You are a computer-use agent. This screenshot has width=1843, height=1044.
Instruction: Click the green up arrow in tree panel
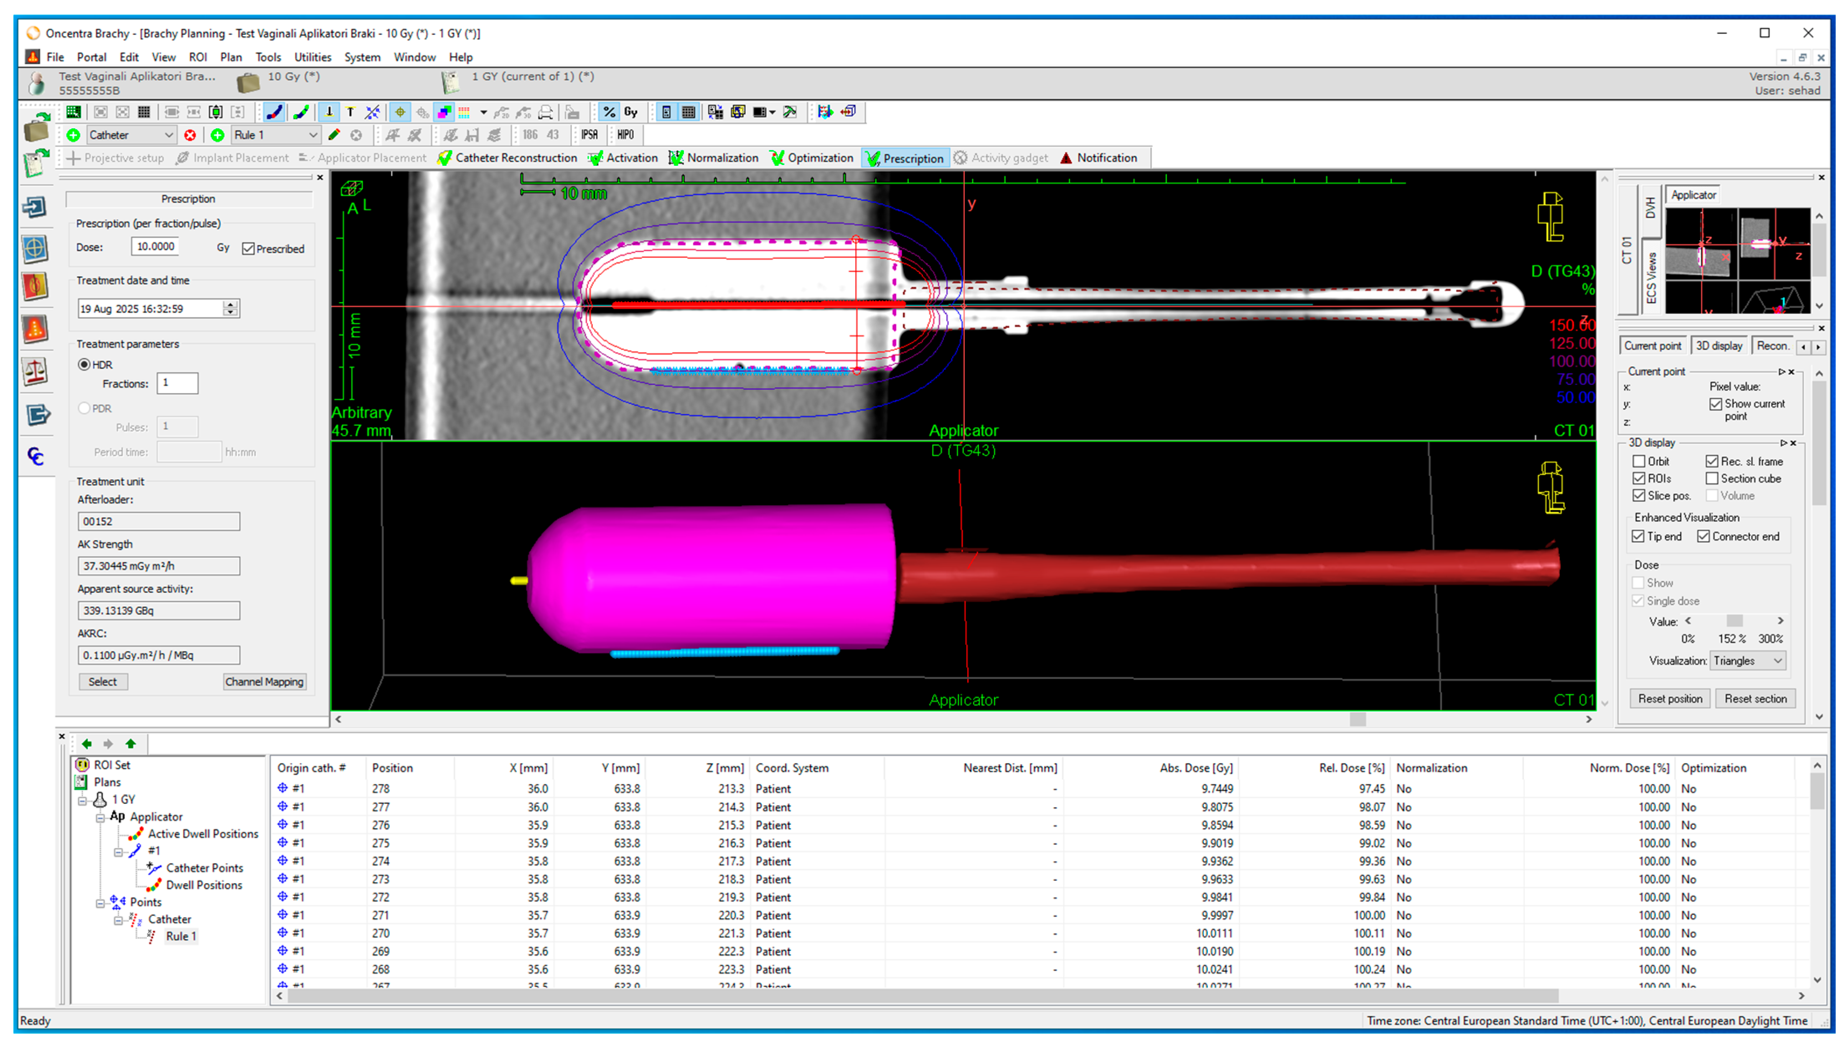tap(130, 744)
